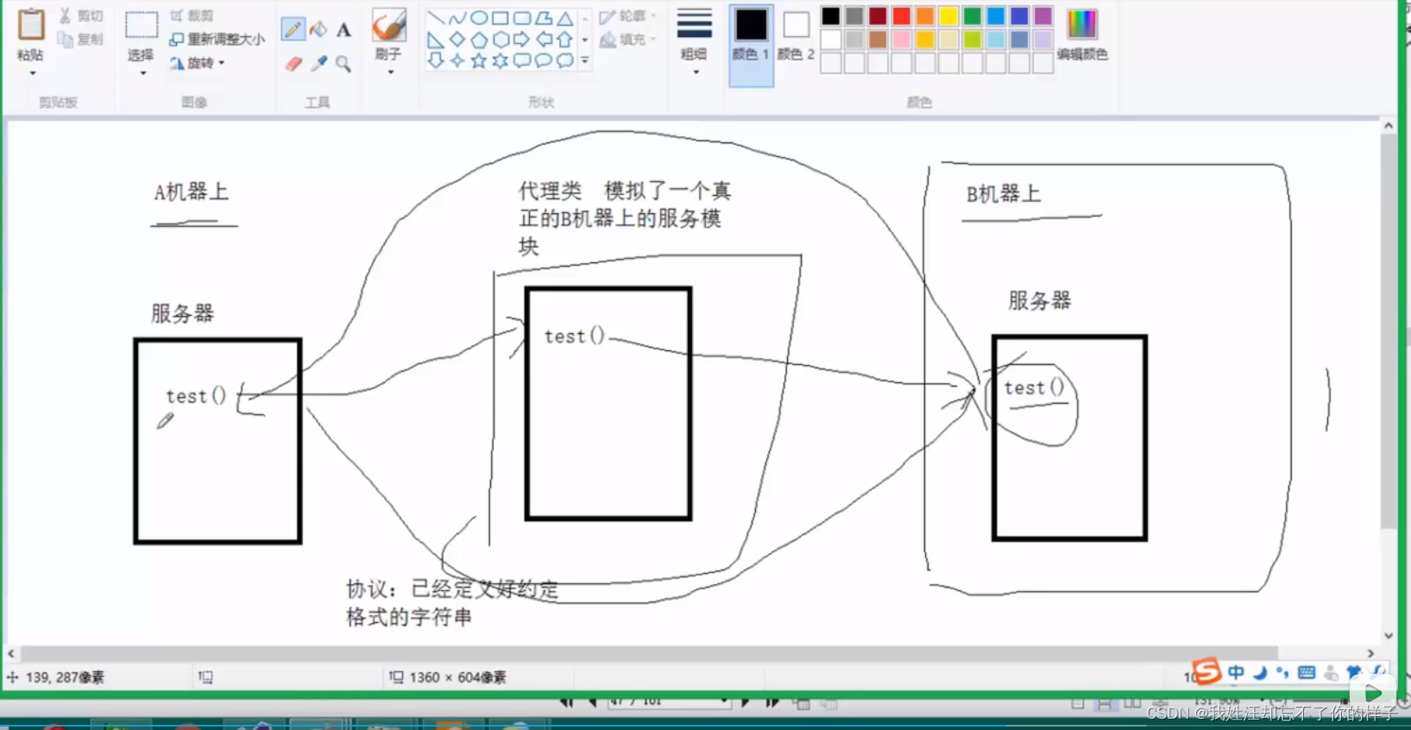Pick the purple color swatch
1411x730 pixels.
click(1043, 16)
